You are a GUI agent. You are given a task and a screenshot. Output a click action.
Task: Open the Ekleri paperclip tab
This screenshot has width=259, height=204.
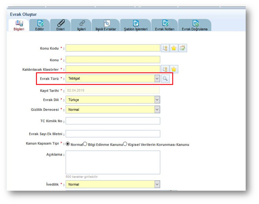60,25
